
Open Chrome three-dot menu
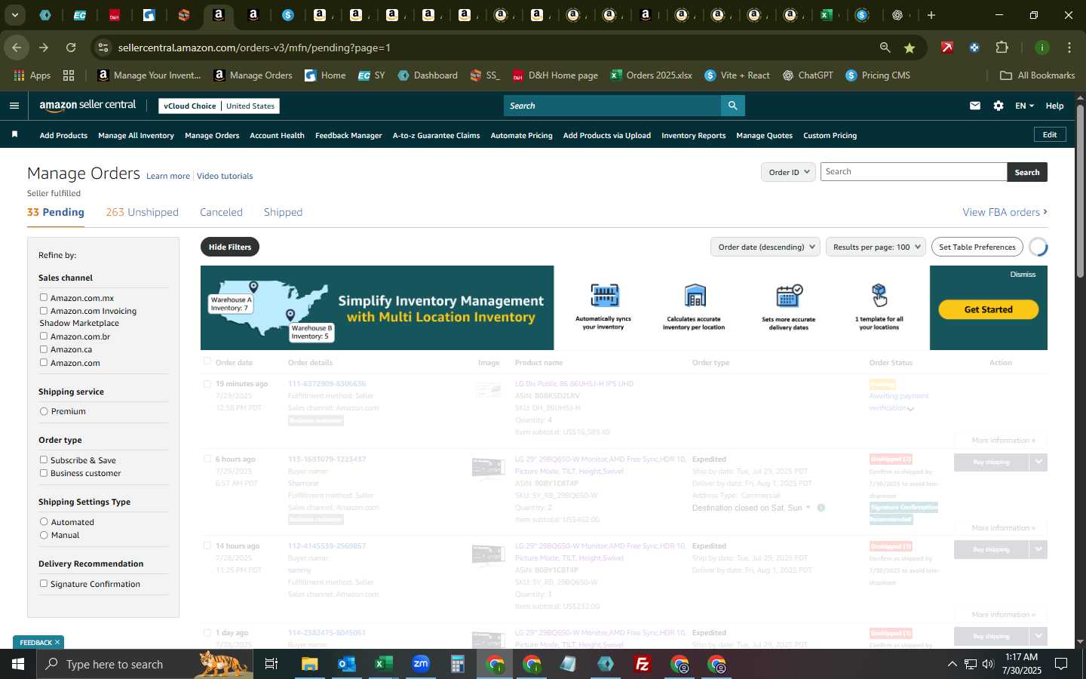(x=1069, y=48)
